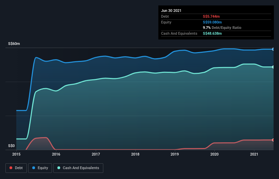
Task: Click the Debt line end marker dot
Action: [273, 140]
